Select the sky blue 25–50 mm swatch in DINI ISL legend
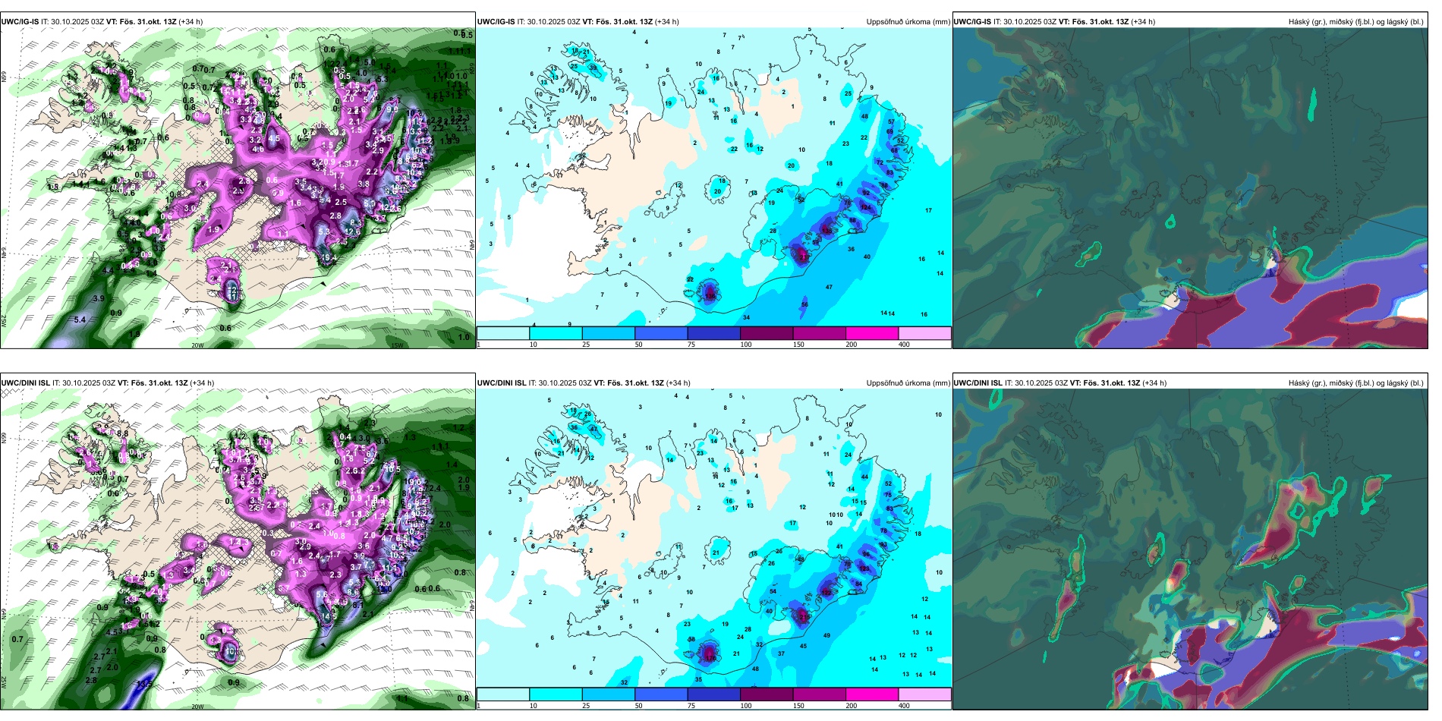 point(609,694)
